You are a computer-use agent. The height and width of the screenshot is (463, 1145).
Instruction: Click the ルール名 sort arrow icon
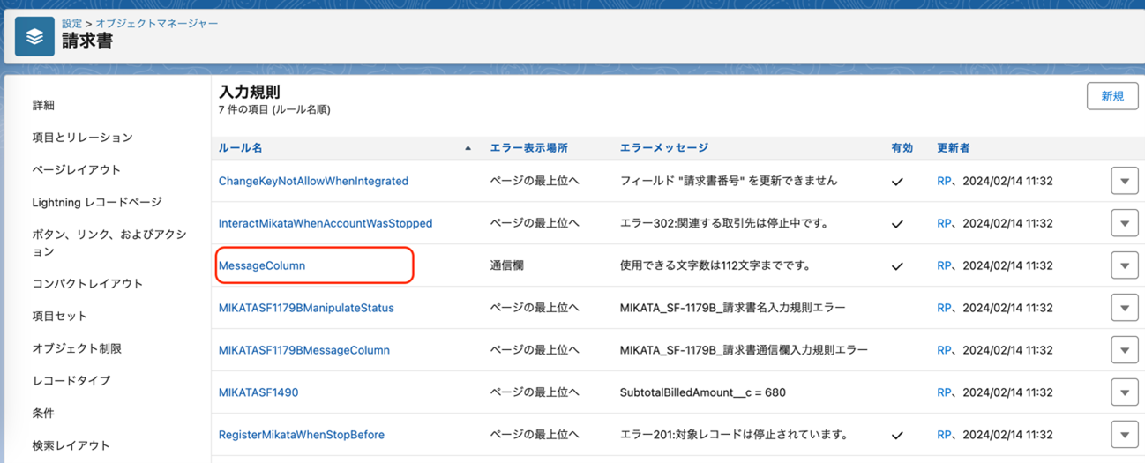(x=468, y=148)
